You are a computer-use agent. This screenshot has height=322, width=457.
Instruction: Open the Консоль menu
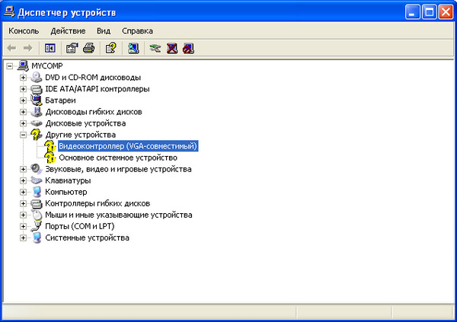click(x=24, y=31)
